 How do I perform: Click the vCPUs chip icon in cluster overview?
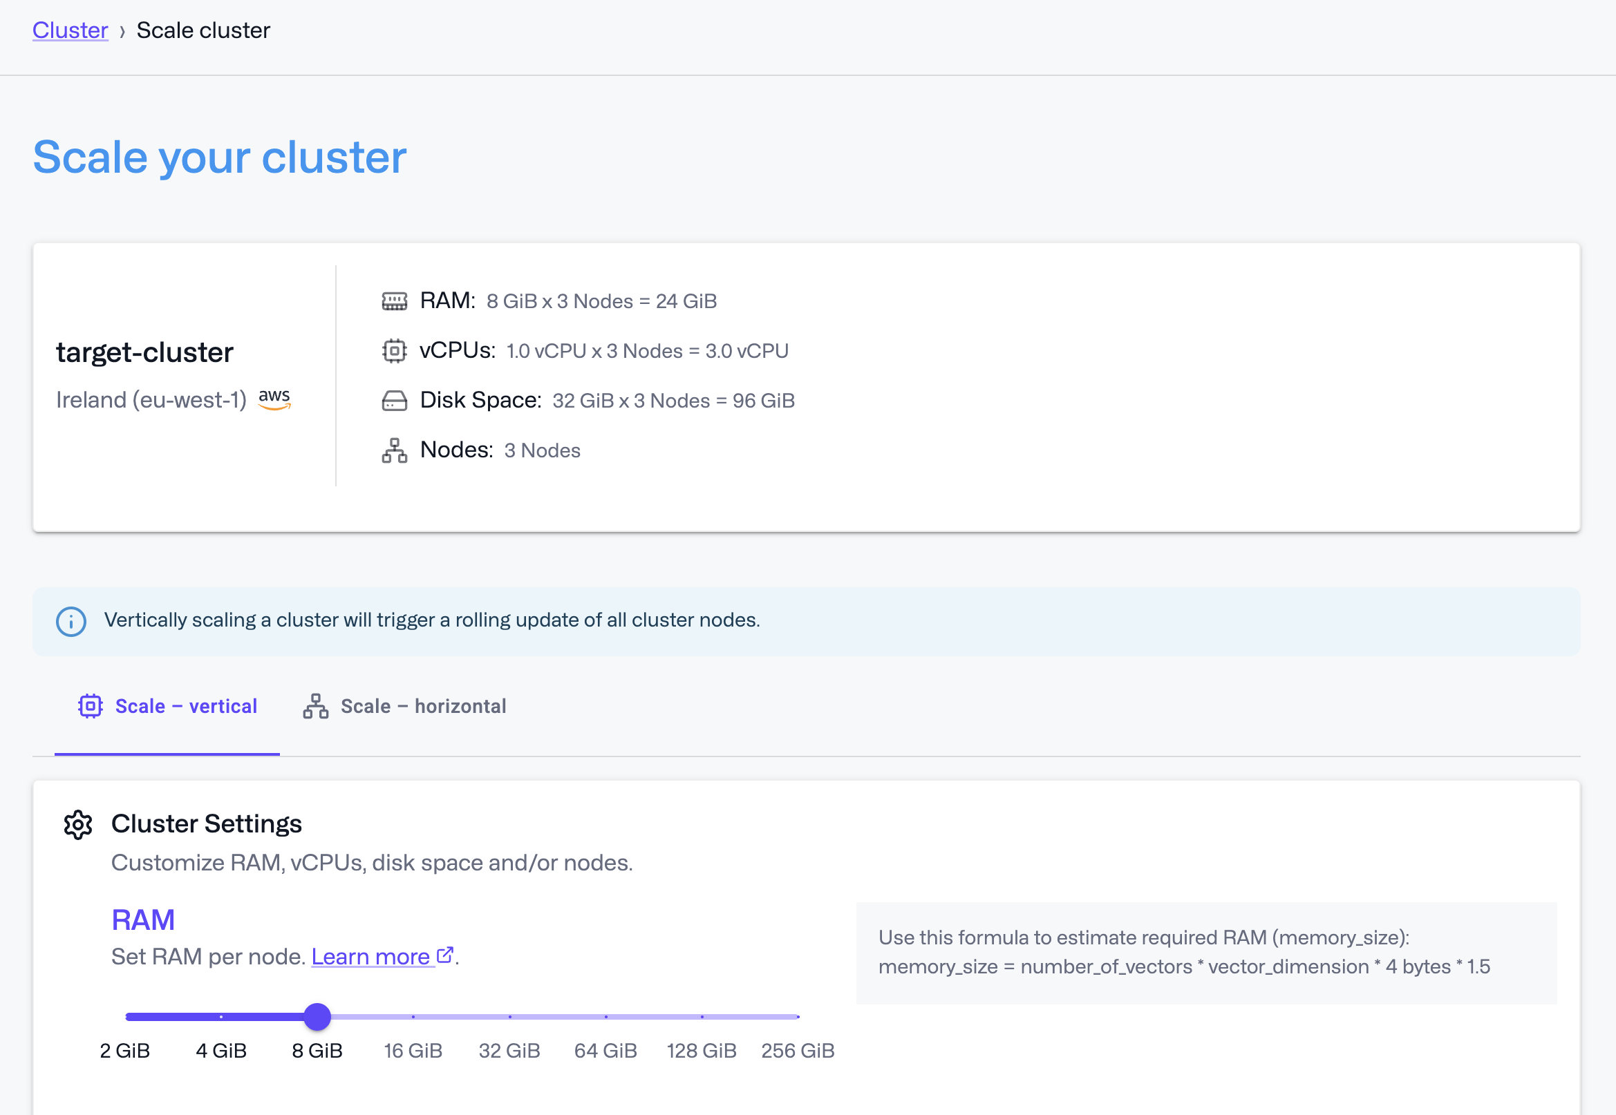[x=395, y=350]
